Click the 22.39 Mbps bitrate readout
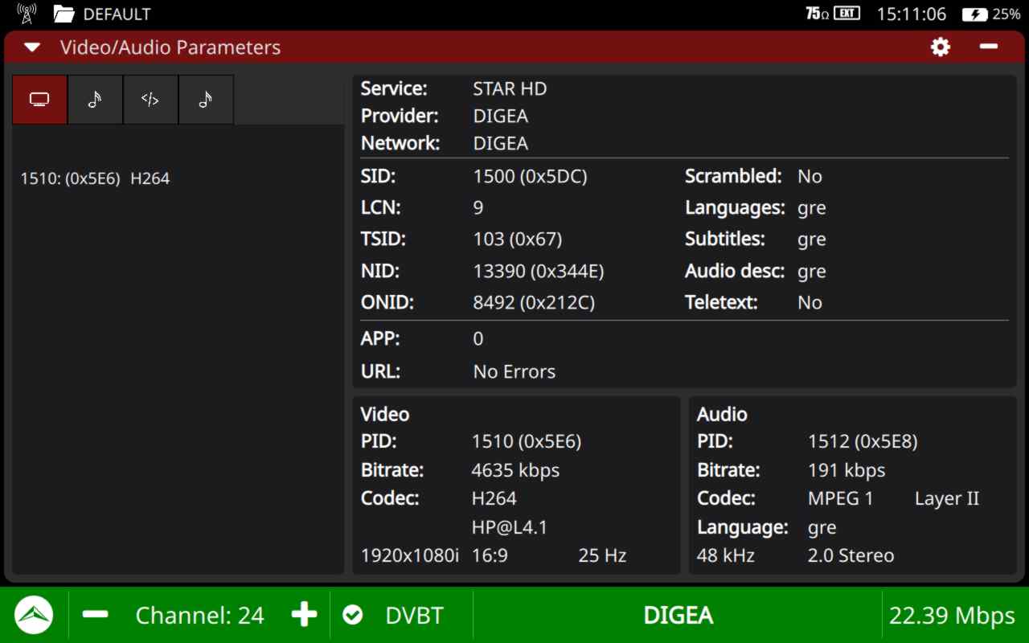This screenshot has height=643, width=1029. (952, 616)
